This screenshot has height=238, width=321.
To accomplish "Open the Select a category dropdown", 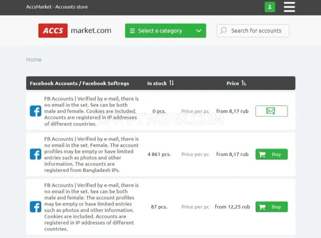I will [x=166, y=30].
